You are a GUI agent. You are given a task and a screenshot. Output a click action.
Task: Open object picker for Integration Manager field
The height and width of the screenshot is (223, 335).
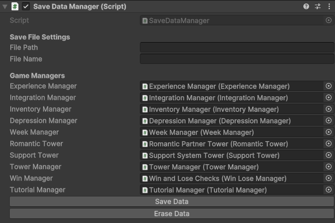click(329, 97)
